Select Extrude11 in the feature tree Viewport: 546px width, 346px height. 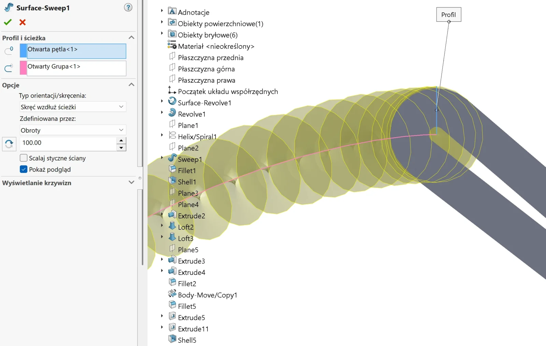193,329
